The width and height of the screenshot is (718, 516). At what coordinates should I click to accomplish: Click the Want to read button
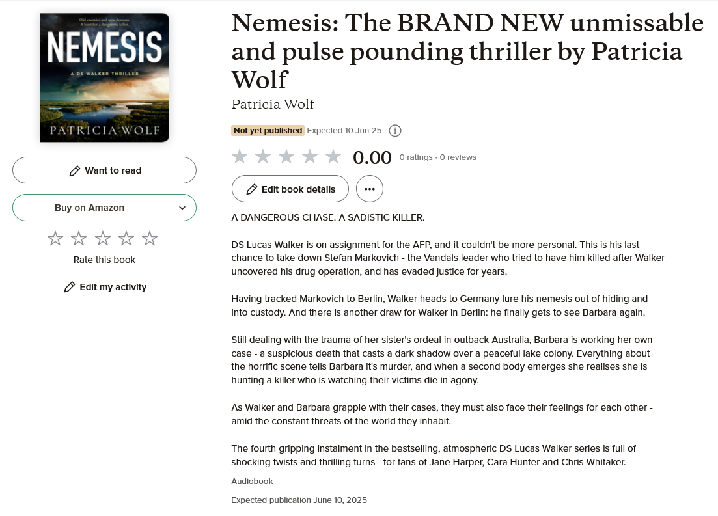(x=104, y=170)
